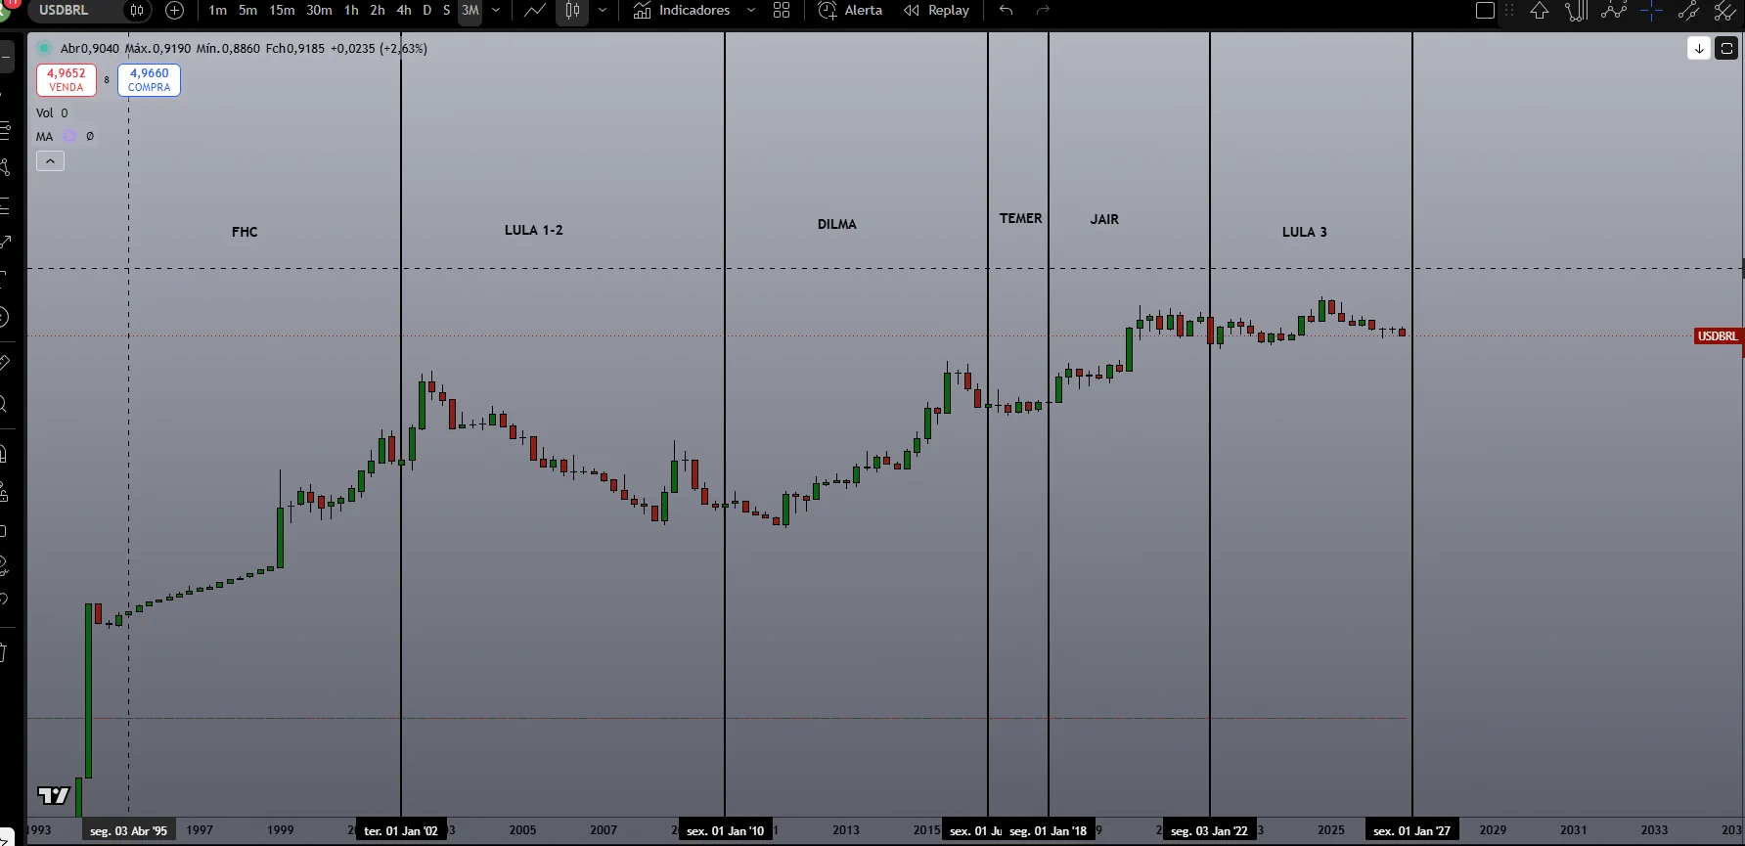1745x846 pixels.
Task: Create an alert with Alerta
Action: click(x=850, y=11)
